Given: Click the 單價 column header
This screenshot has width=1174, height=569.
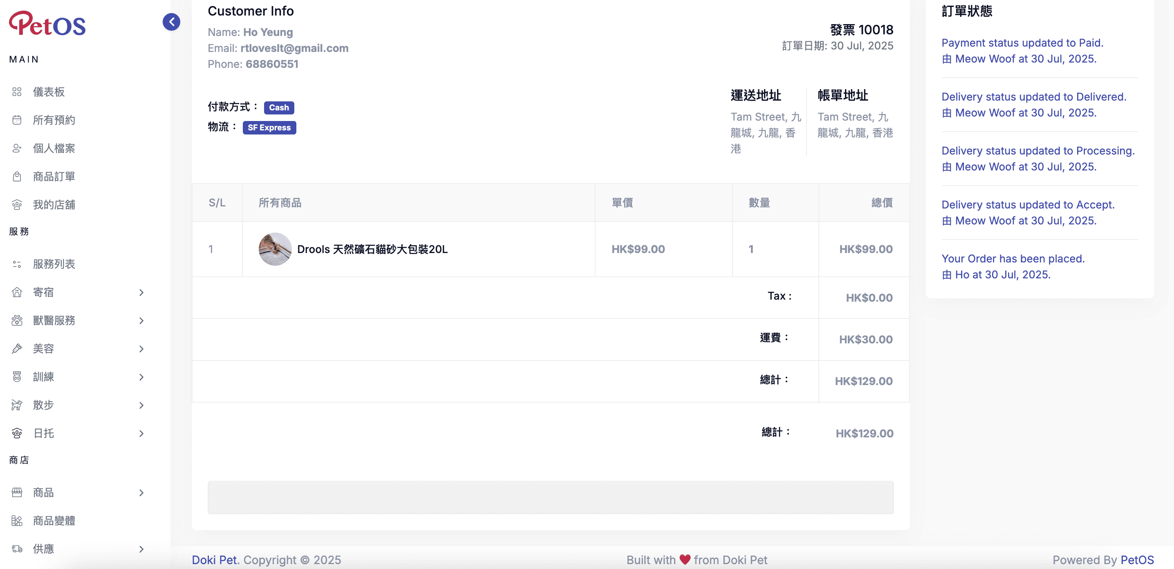Looking at the screenshot, I should coord(622,203).
